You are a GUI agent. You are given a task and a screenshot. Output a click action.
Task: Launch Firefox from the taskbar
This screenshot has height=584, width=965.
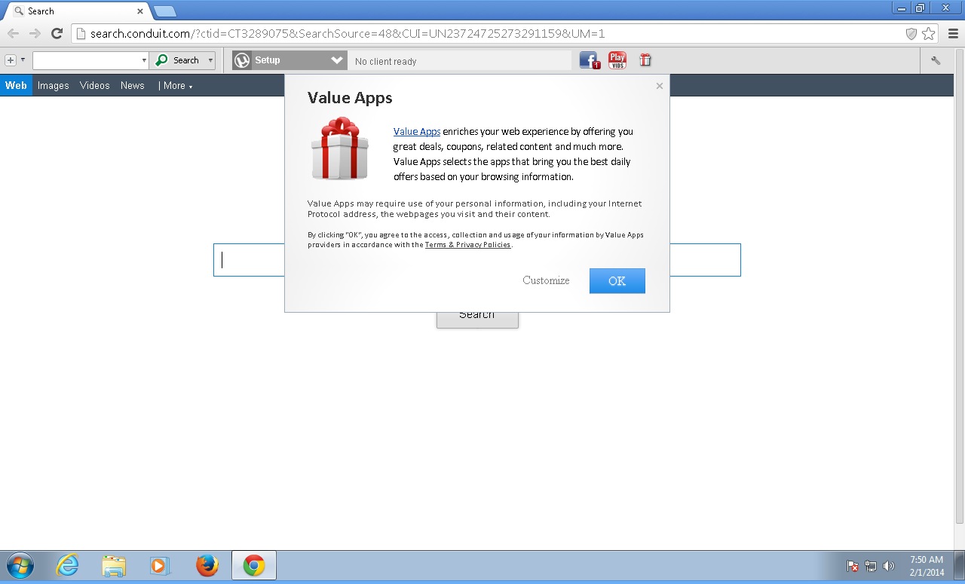pos(207,565)
